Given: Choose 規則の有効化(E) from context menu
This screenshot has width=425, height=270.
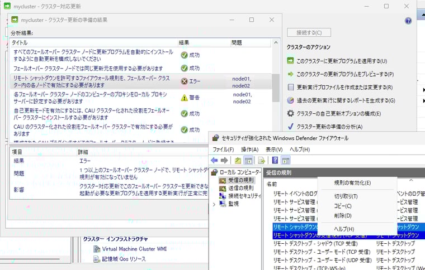Looking at the screenshot, I should click(x=352, y=183).
